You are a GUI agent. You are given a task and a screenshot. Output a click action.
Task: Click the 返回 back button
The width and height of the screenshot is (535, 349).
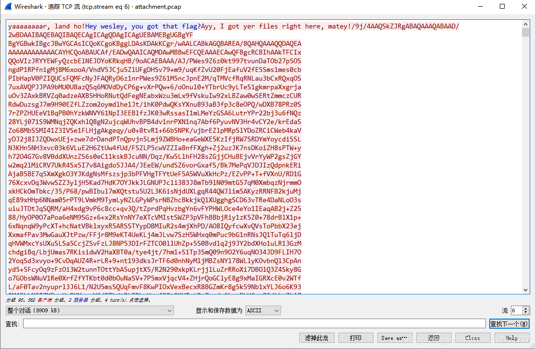(434, 338)
